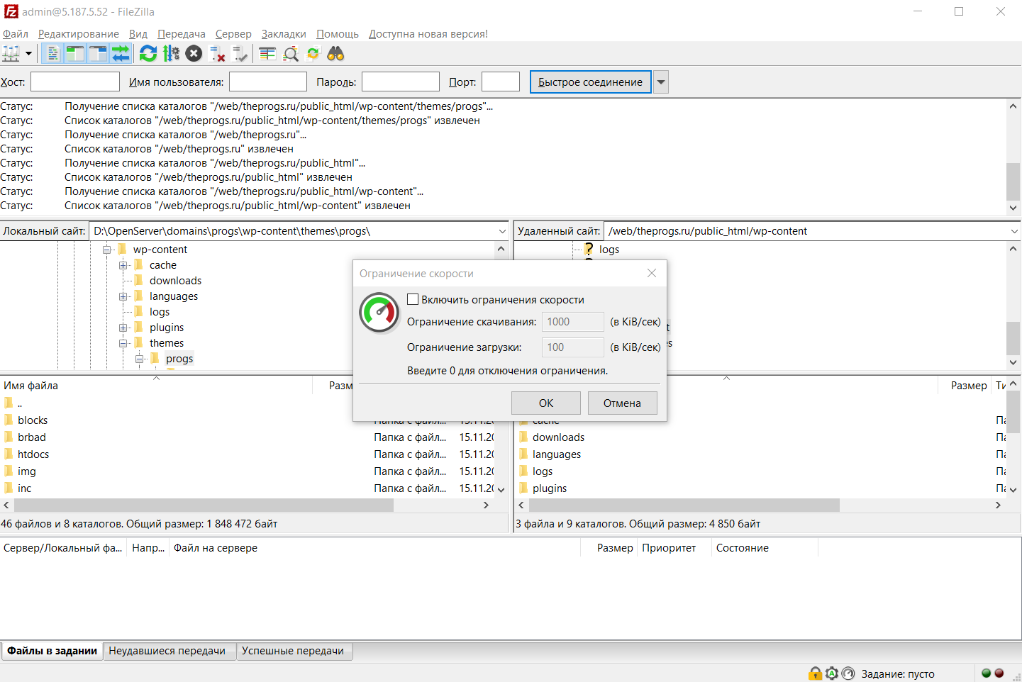Viewport: 1022px width, 682px height.
Task: Toggle the transfer queue display icon
Action: [x=121, y=54]
